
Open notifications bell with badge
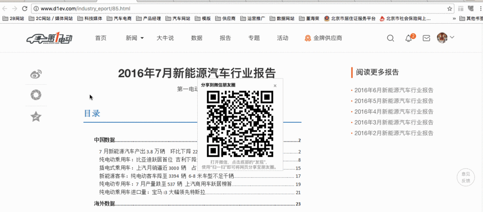tap(409, 38)
